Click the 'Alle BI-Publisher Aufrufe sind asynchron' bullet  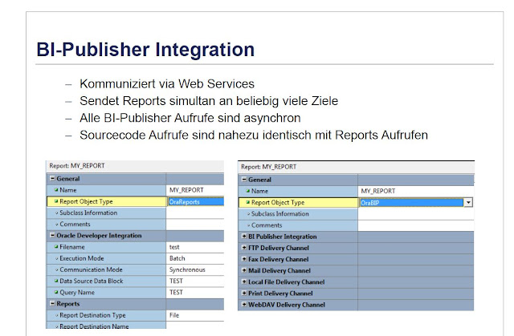190,118
